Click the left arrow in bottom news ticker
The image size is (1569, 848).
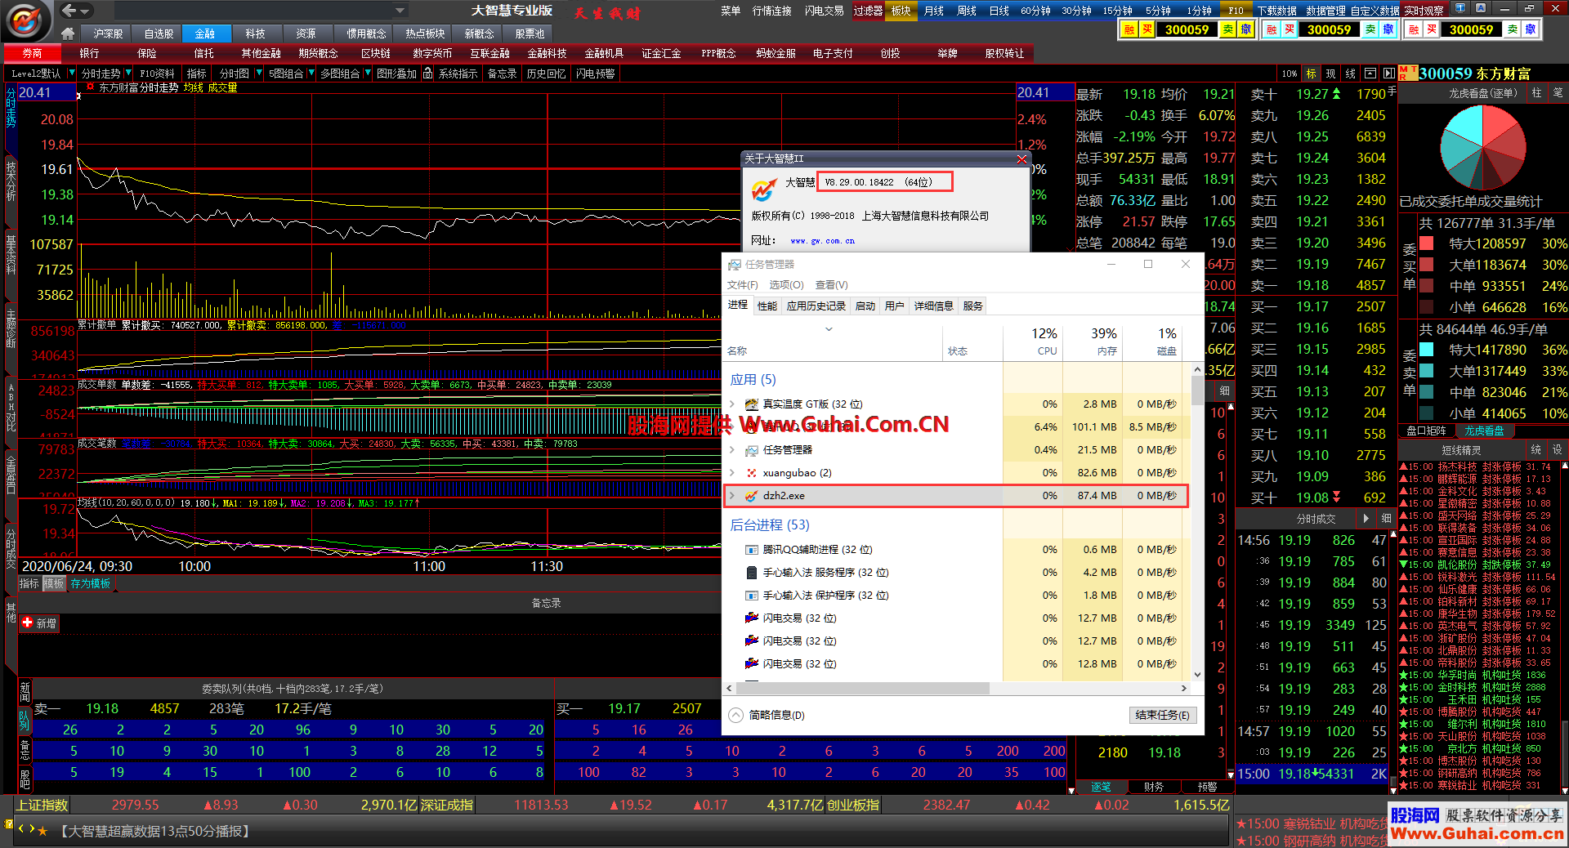coord(21,828)
